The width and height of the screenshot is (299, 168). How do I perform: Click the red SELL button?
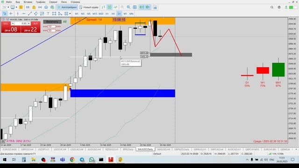click(11, 27)
